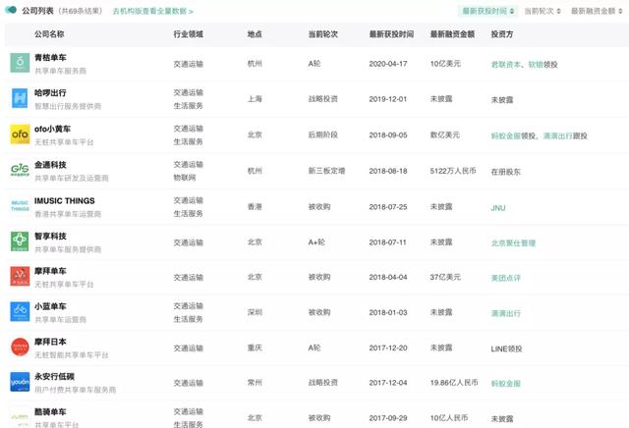Sort by 当前轮次

click(x=543, y=11)
